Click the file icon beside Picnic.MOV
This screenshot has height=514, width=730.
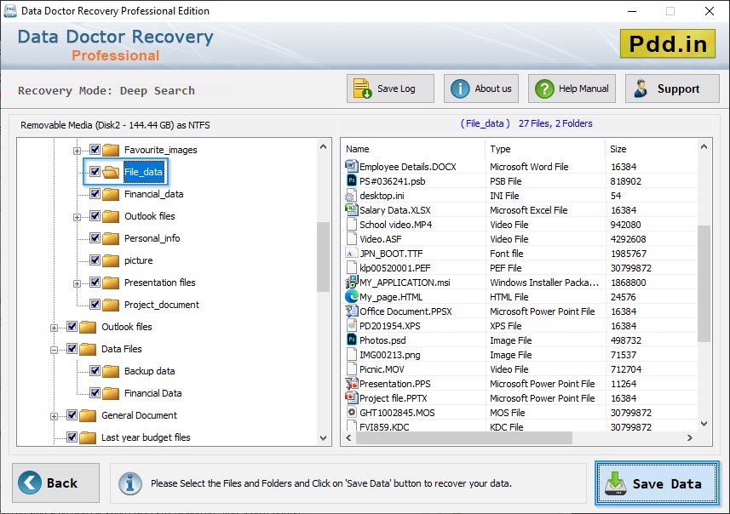pos(352,368)
